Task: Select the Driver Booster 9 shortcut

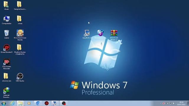Action: [6, 49]
